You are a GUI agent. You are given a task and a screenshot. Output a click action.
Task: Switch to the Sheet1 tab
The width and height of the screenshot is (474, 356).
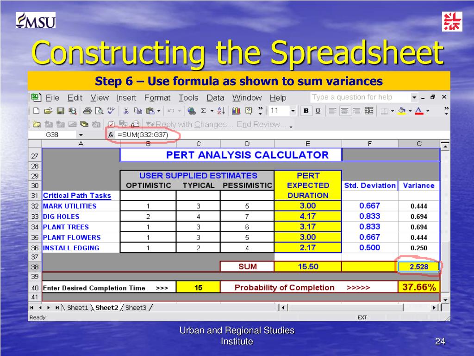[x=77, y=308]
